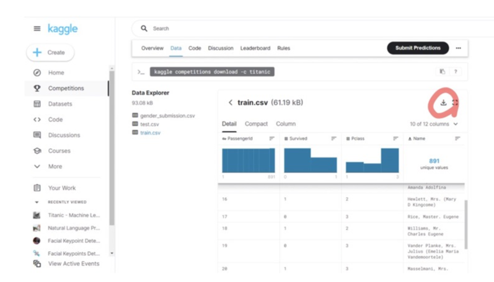Click the Rice, Master. Eugene cell
The height and width of the screenshot is (282, 494).
[x=433, y=217]
